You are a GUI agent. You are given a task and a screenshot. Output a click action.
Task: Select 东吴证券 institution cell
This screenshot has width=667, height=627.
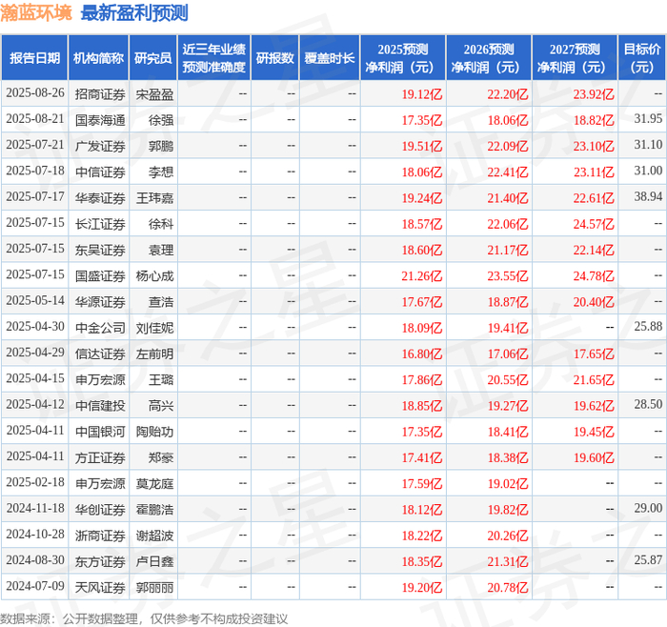[100, 250]
